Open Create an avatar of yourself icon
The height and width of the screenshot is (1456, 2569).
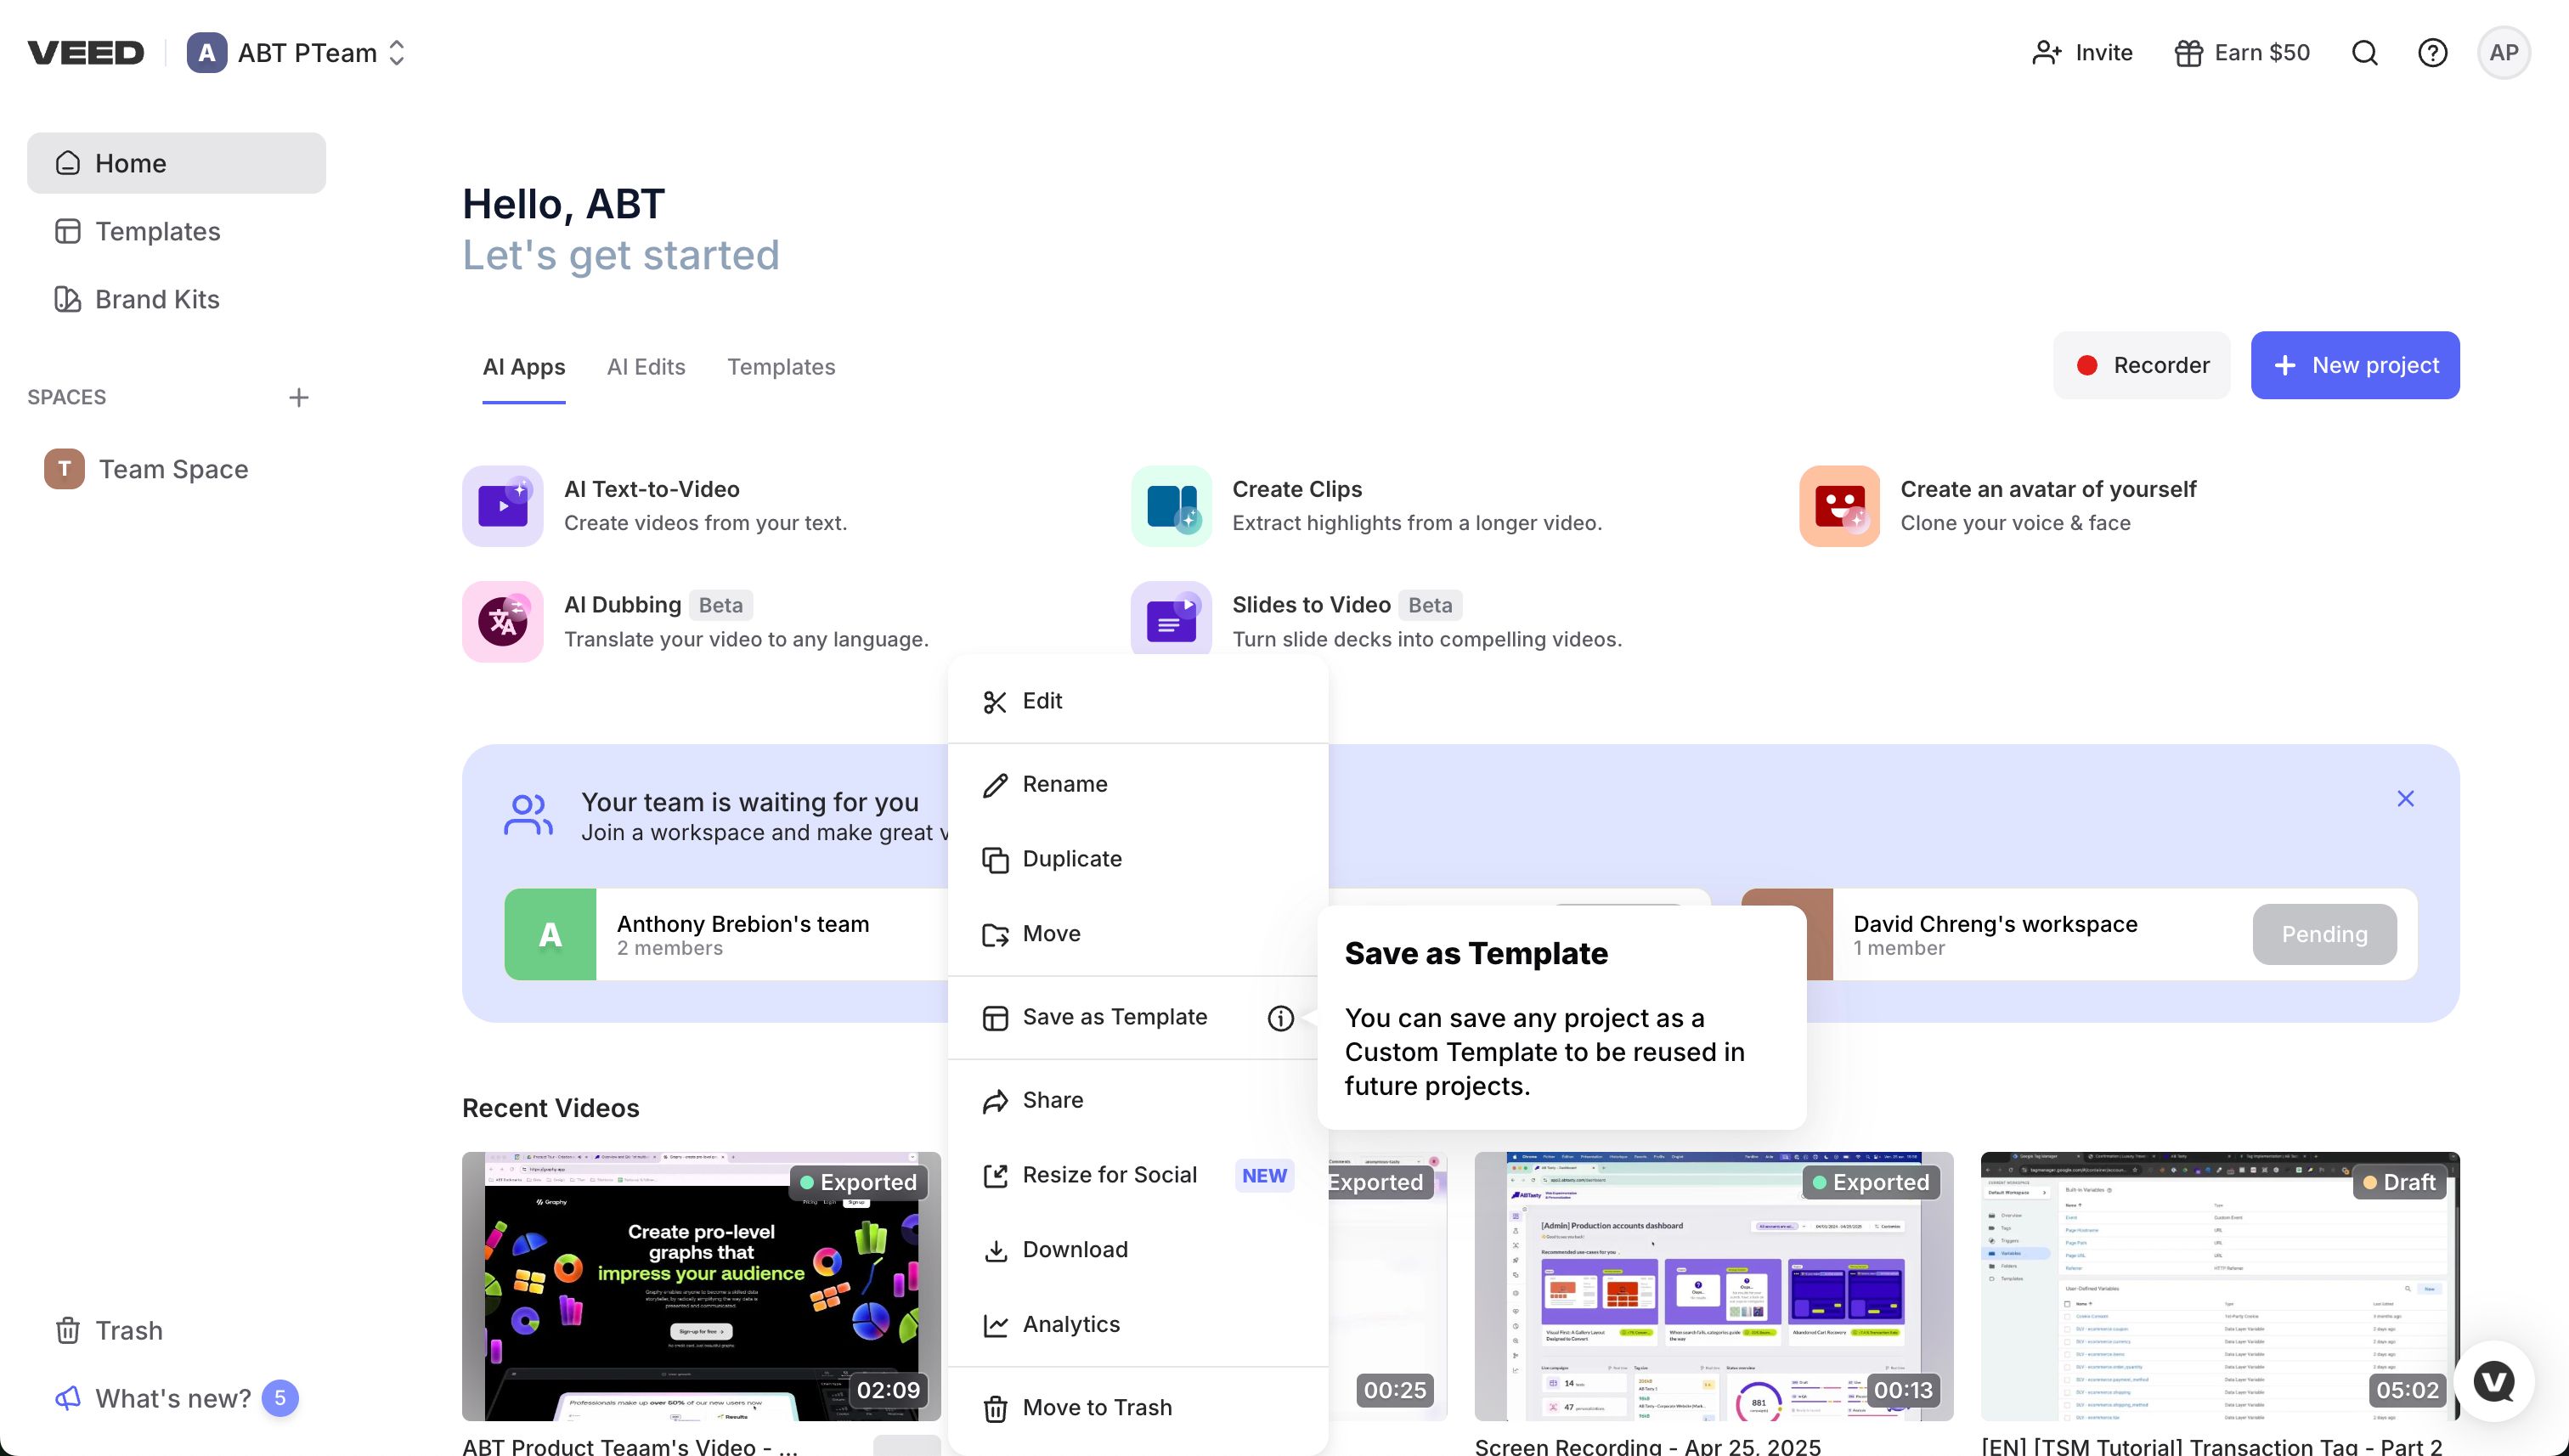click(1839, 506)
